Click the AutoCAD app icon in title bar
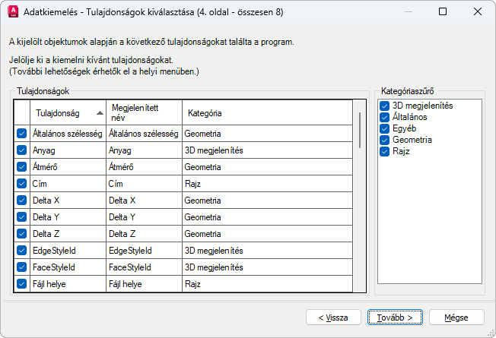Viewport: 496px width, 338px height. [12, 12]
